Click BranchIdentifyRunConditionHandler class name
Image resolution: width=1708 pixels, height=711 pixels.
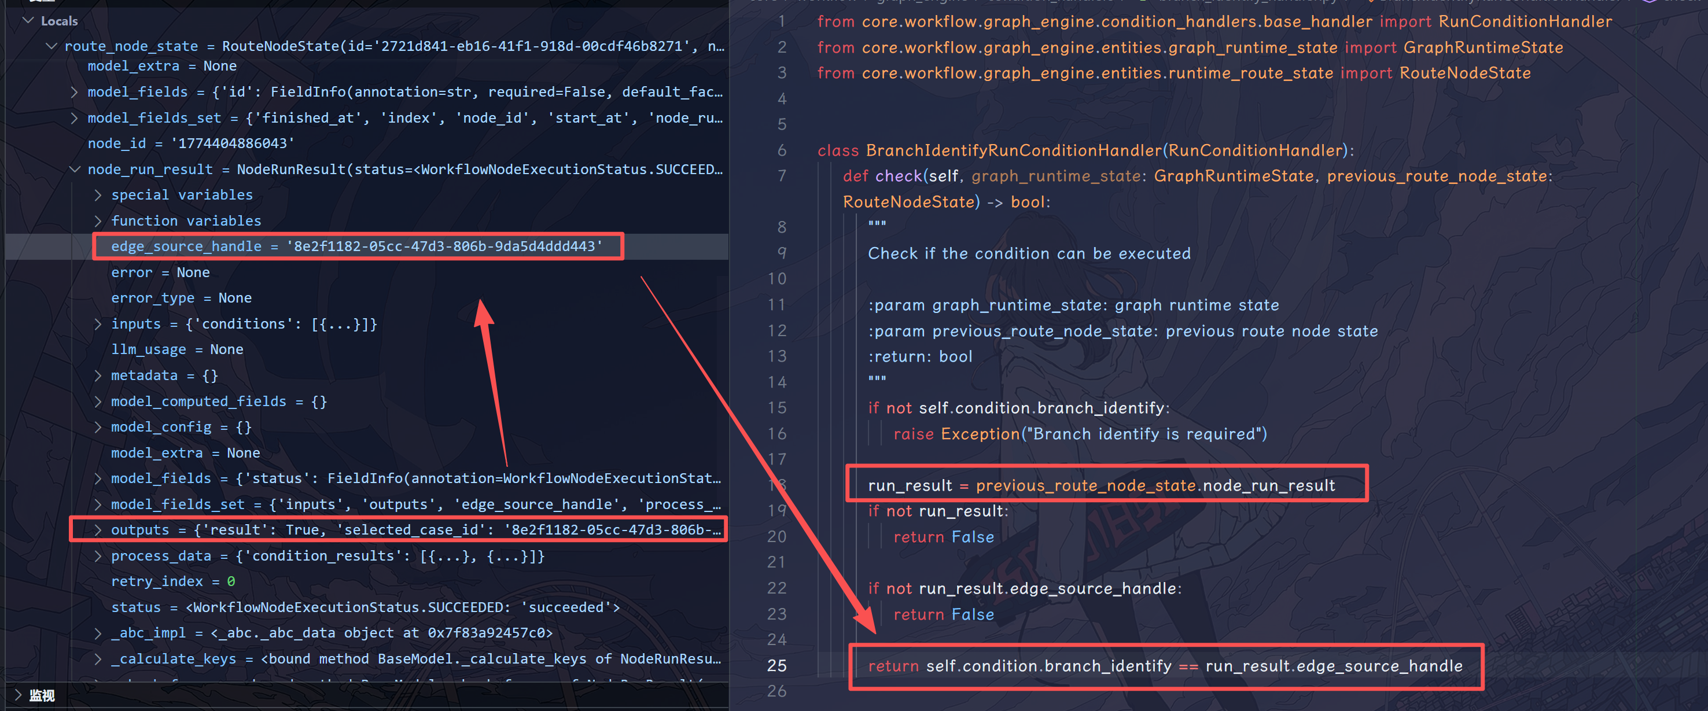click(x=1013, y=150)
